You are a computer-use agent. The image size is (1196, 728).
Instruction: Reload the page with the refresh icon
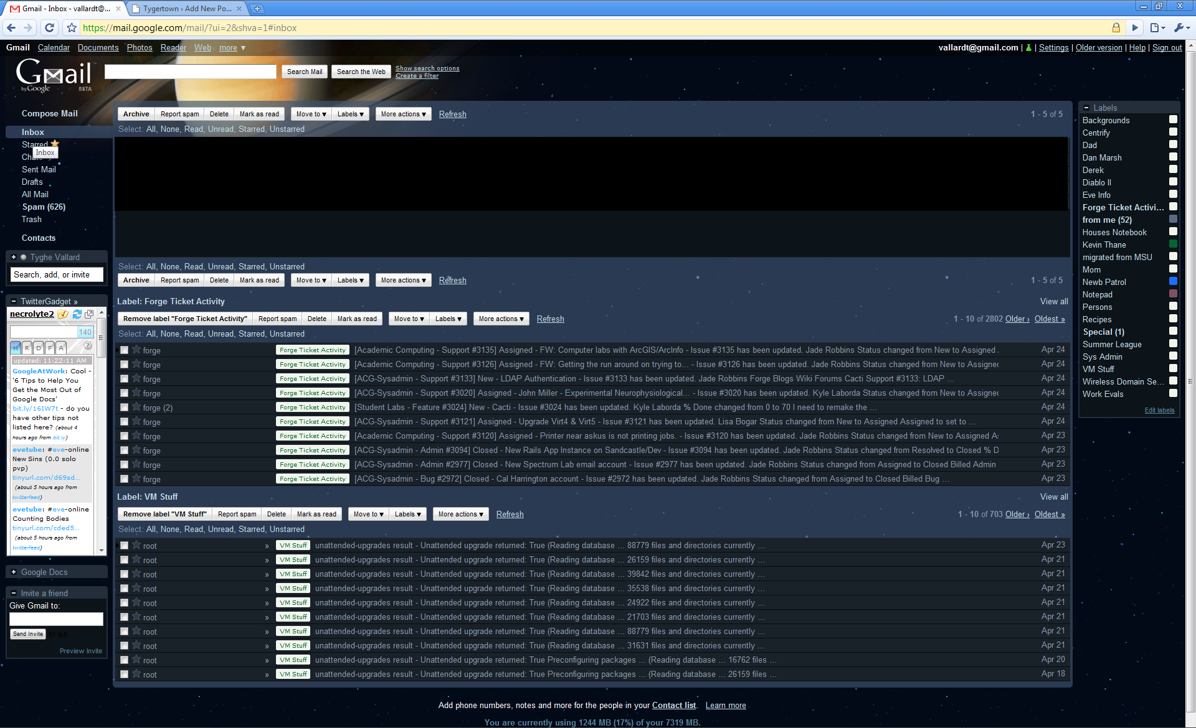[x=50, y=27]
